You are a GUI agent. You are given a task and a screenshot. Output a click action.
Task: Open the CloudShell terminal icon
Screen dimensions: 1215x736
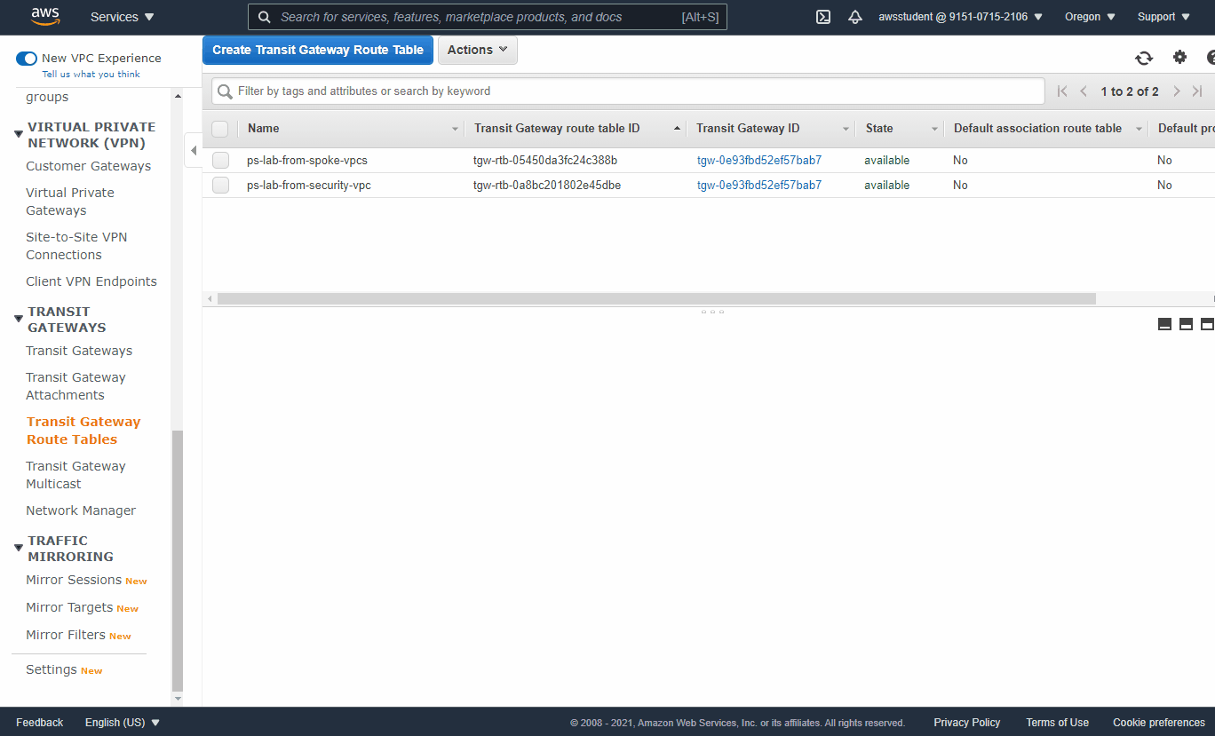click(x=823, y=17)
